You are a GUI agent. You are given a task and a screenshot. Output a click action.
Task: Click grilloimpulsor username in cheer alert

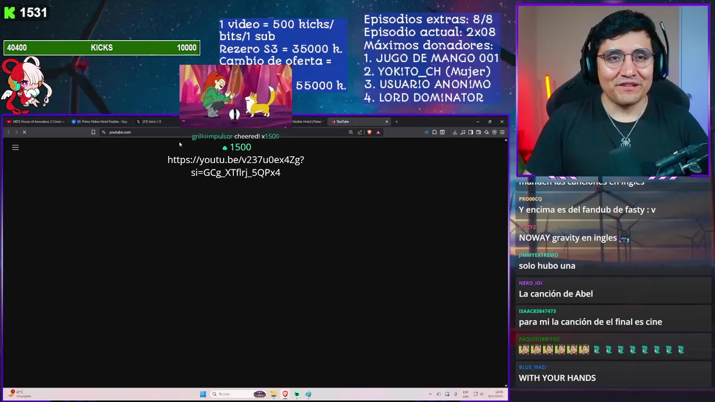(212, 136)
